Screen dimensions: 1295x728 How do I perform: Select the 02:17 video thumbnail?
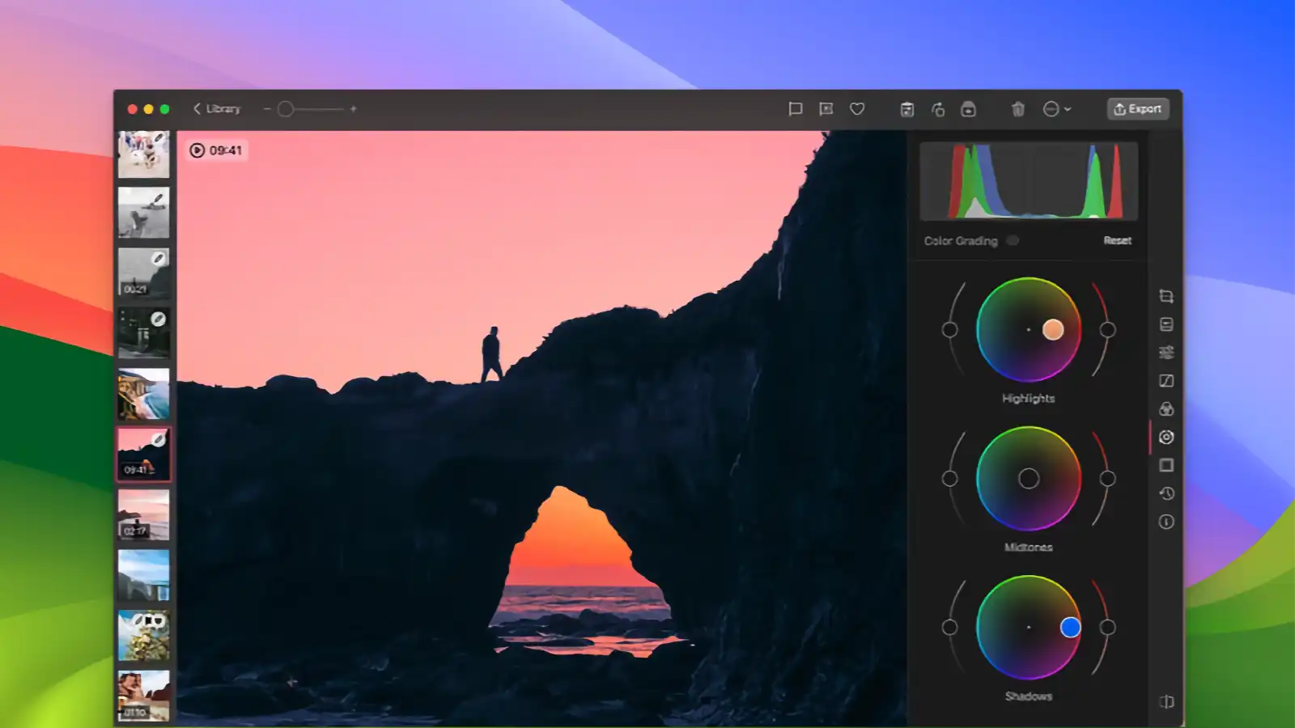click(144, 514)
